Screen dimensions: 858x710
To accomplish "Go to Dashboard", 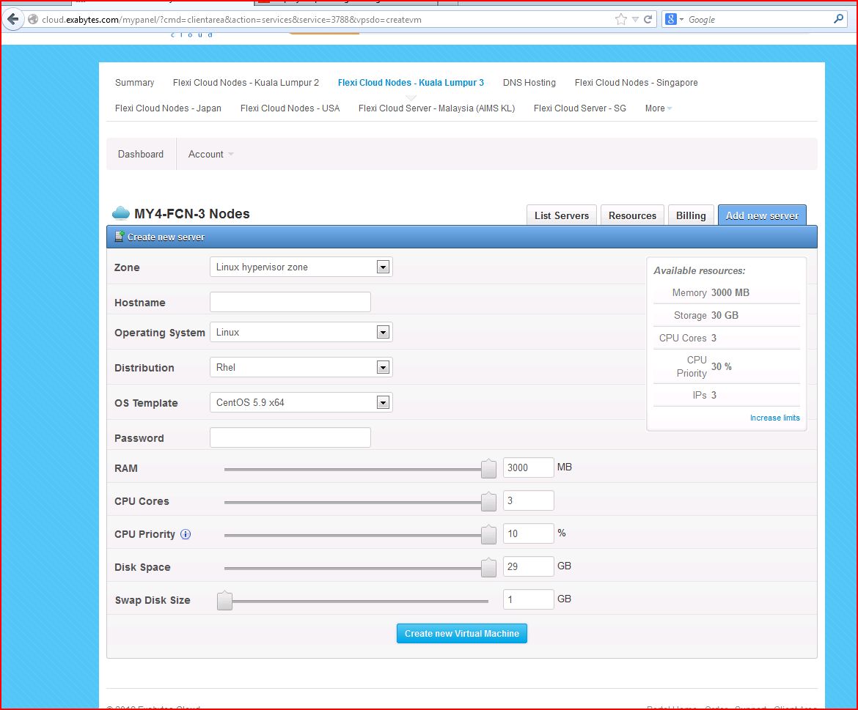I will [141, 154].
